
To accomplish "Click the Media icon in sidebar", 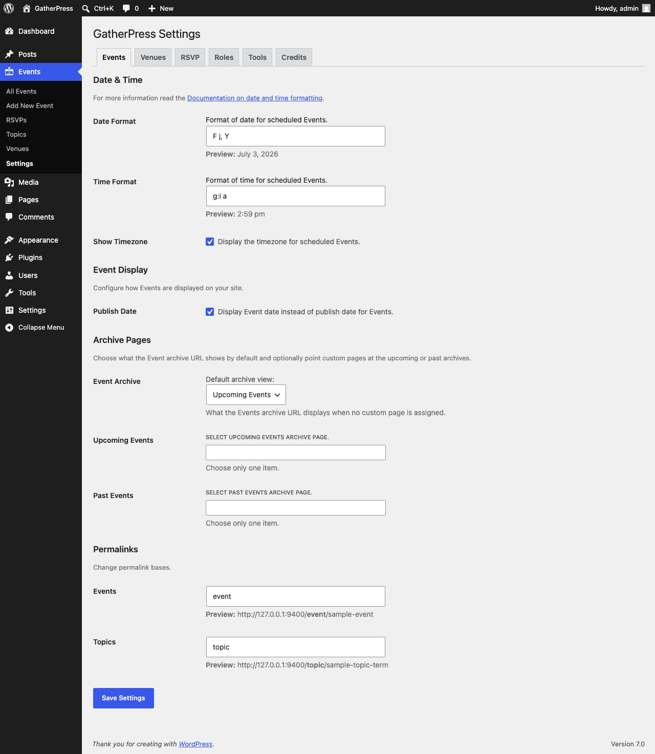I will [9, 182].
